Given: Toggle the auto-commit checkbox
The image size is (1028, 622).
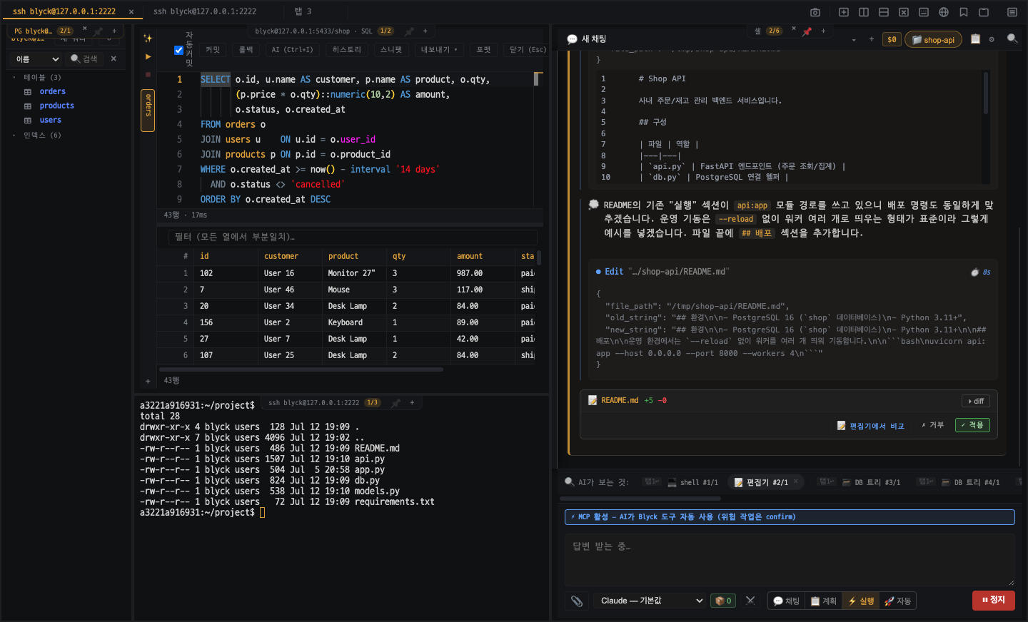Looking at the screenshot, I should pos(179,50).
